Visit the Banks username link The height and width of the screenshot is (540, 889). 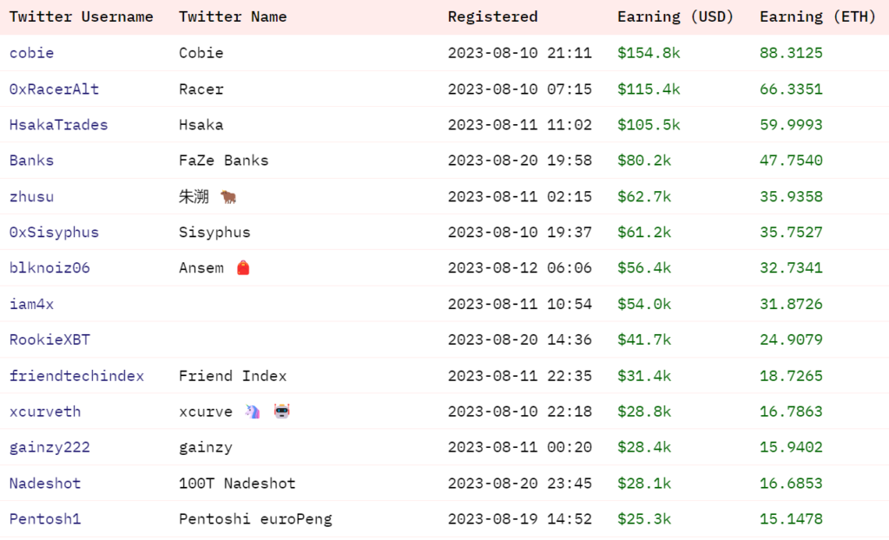pyautogui.click(x=32, y=161)
